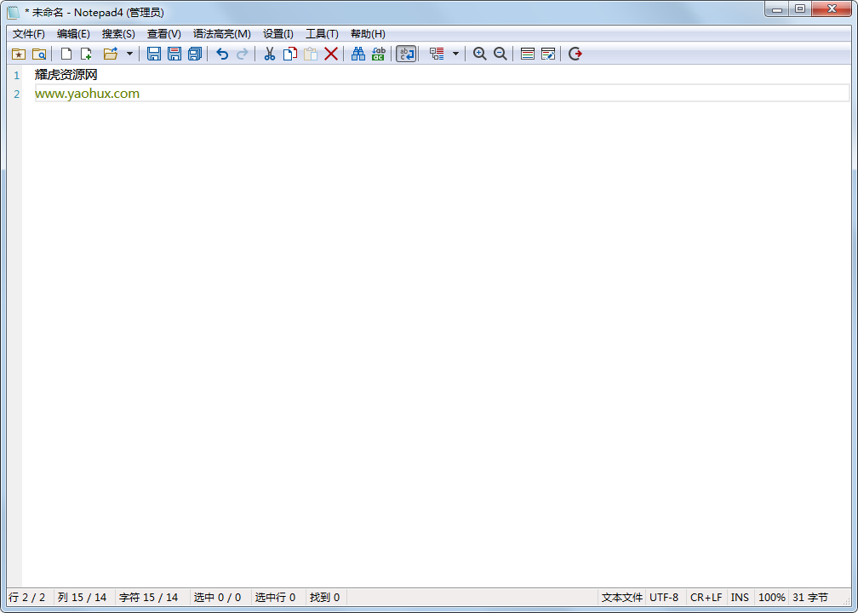Click the CR+LF line ending indicator
The height and width of the screenshot is (613, 858).
(706, 598)
